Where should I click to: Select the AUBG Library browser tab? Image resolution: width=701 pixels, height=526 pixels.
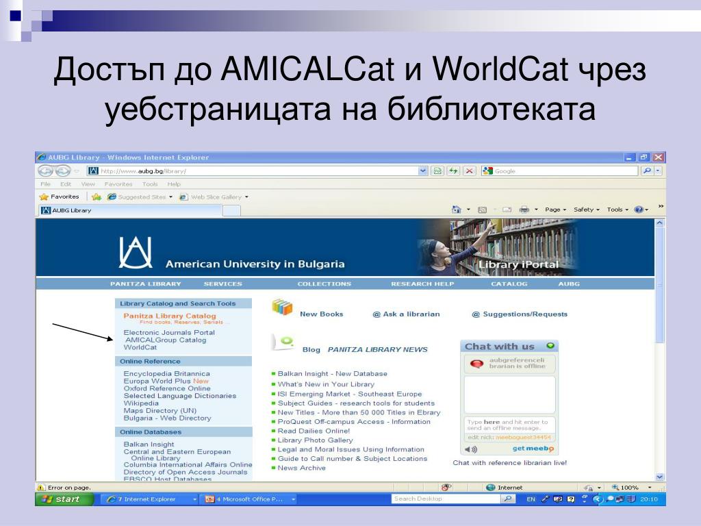click(130, 210)
